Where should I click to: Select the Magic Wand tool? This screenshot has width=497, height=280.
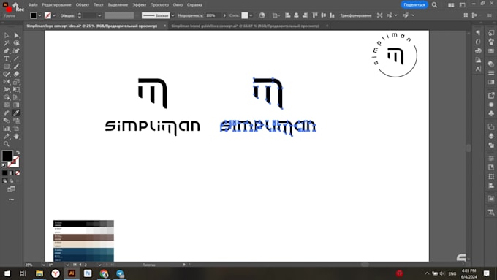[7, 43]
